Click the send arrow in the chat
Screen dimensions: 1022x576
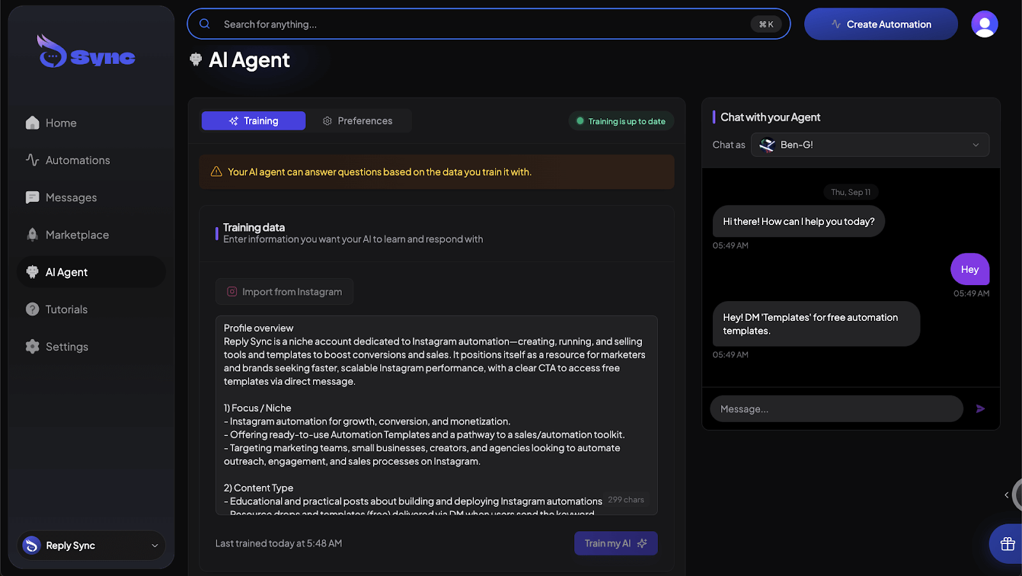(x=980, y=409)
